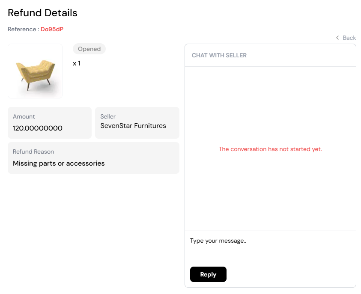Click the Missing parts or accessories reason

point(59,163)
